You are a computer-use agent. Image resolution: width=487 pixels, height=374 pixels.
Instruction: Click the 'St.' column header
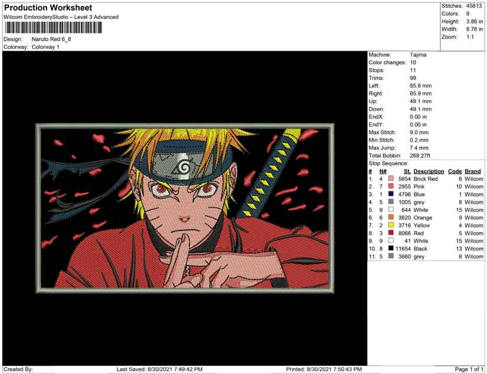click(x=407, y=171)
